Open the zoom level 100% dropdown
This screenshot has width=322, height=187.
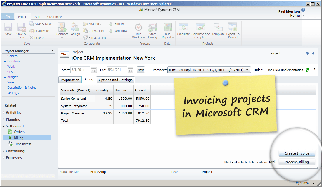313,183
